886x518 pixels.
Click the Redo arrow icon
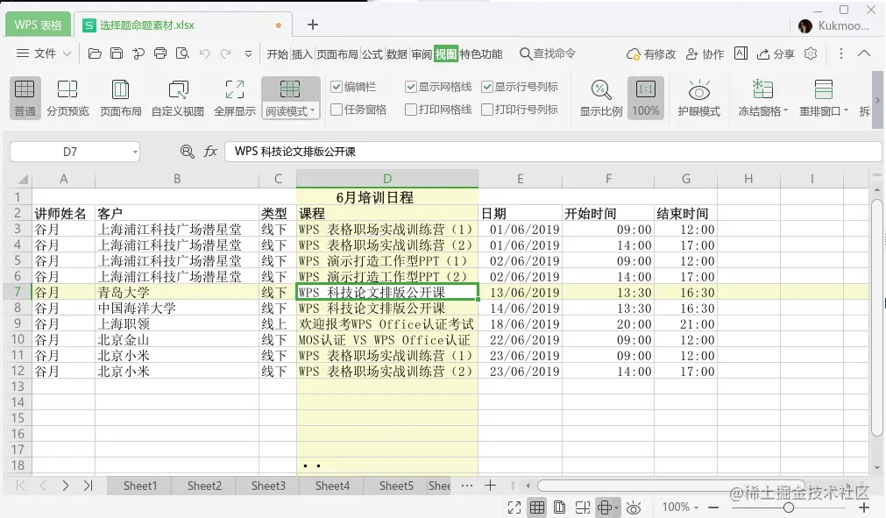(226, 53)
